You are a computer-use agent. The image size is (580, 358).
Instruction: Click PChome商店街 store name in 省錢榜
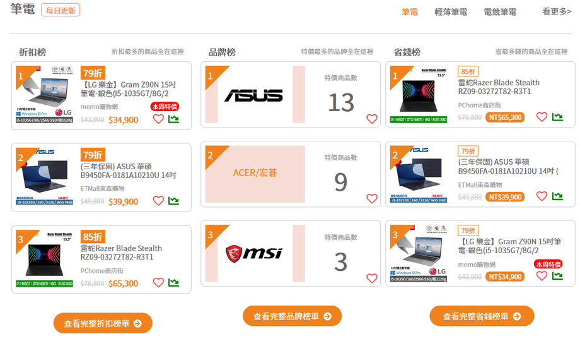coord(479,105)
